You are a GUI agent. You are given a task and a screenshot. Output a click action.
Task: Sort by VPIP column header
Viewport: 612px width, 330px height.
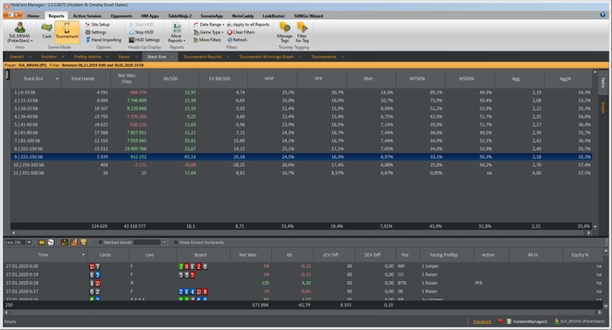(x=269, y=79)
